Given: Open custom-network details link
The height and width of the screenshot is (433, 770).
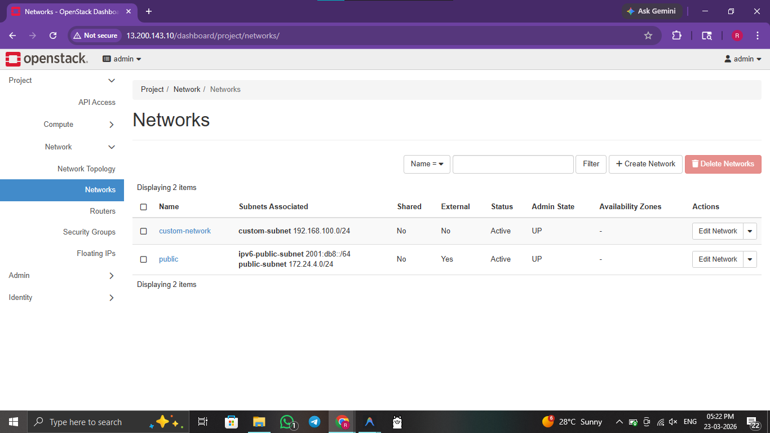Looking at the screenshot, I should pos(185,231).
